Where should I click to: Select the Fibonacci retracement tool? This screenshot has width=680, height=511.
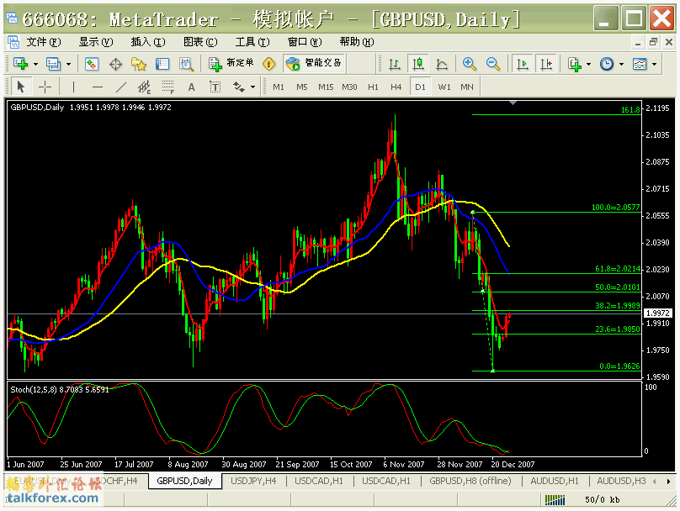tap(167, 87)
